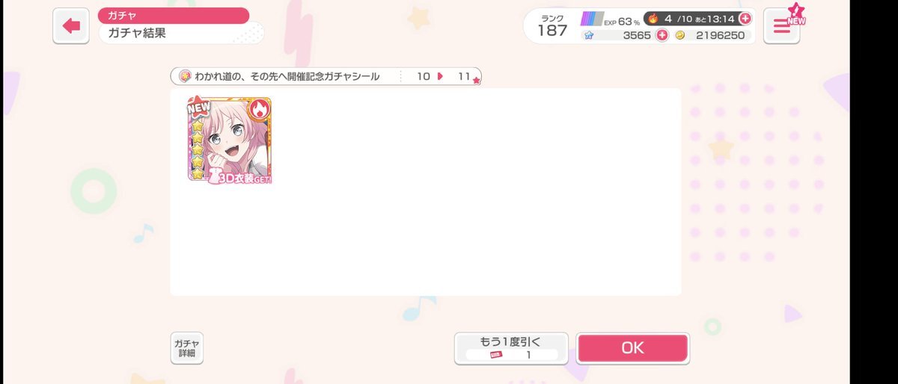
Task: Tap the gacha seal sticker icon
Action: pyautogui.click(x=184, y=76)
